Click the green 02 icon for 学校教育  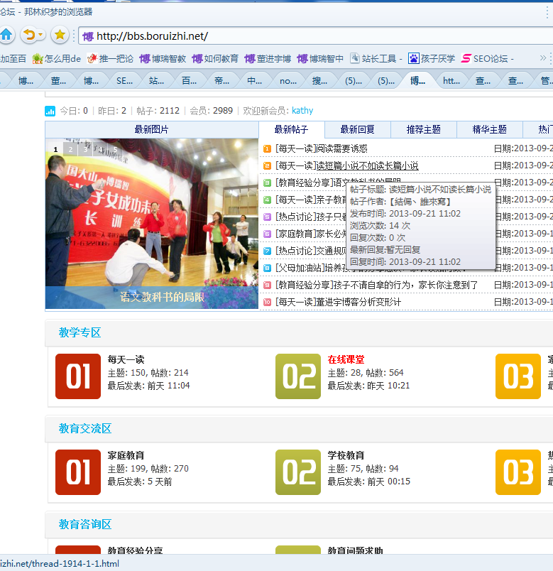coord(298,472)
